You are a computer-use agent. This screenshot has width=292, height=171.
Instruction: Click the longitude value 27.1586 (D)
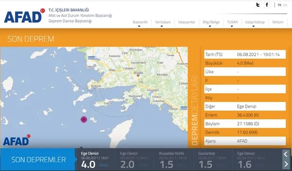[x=248, y=124]
